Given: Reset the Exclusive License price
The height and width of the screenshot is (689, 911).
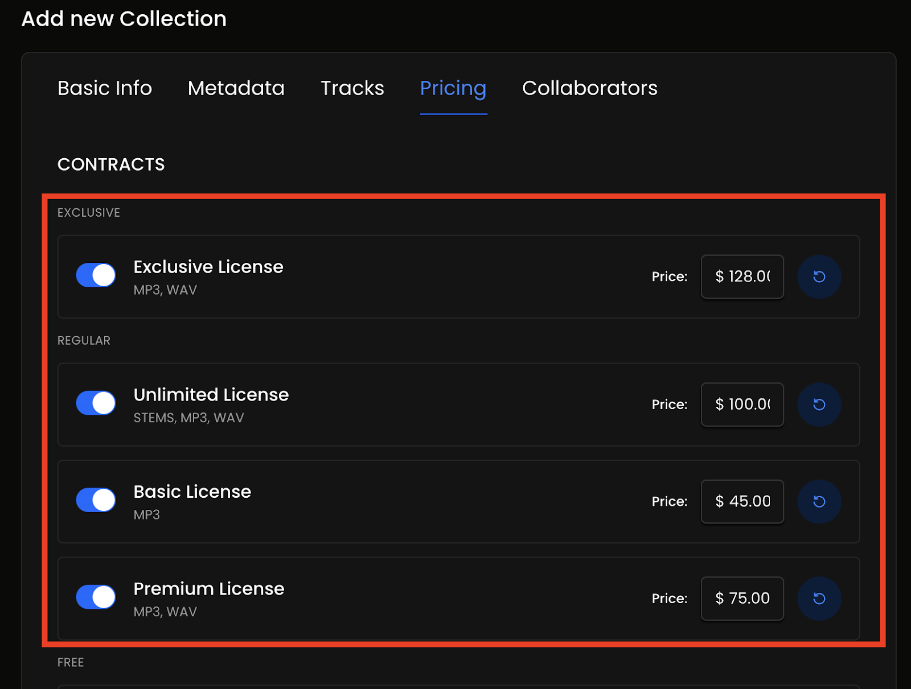Looking at the screenshot, I should 819,277.
